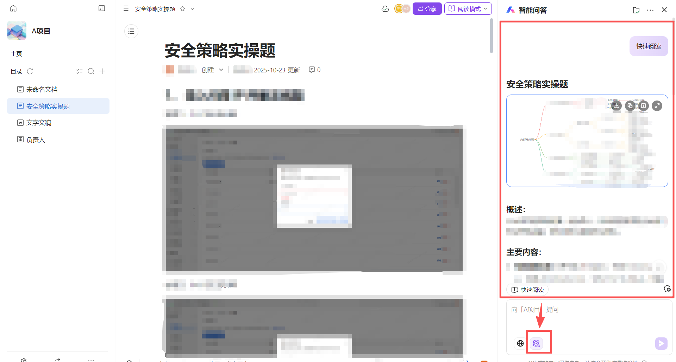Click the 快速阅读 chat bubble
Viewport: 676px width, 362px height.
(x=649, y=46)
